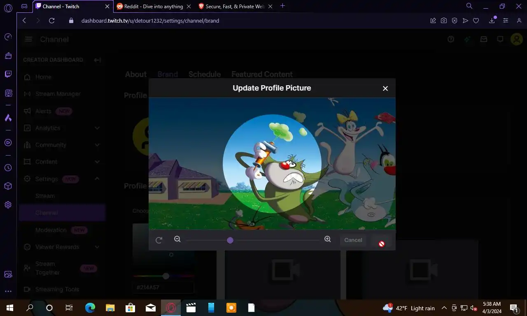This screenshot has height=316, width=527.
Task: Open Twitch whispers chat icon
Action: 500,39
